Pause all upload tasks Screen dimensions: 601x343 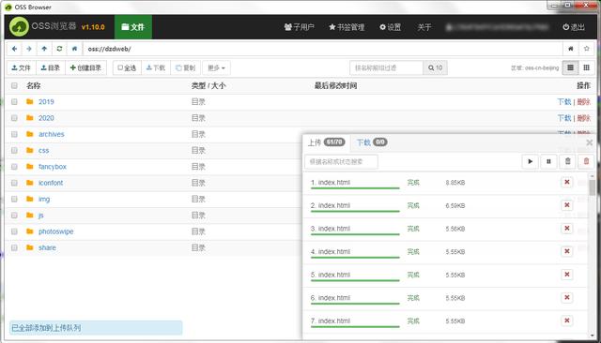click(548, 161)
